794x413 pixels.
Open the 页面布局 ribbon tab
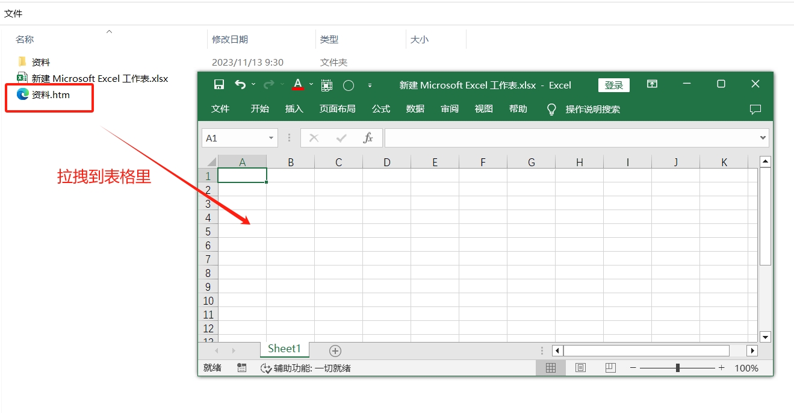click(x=337, y=109)
